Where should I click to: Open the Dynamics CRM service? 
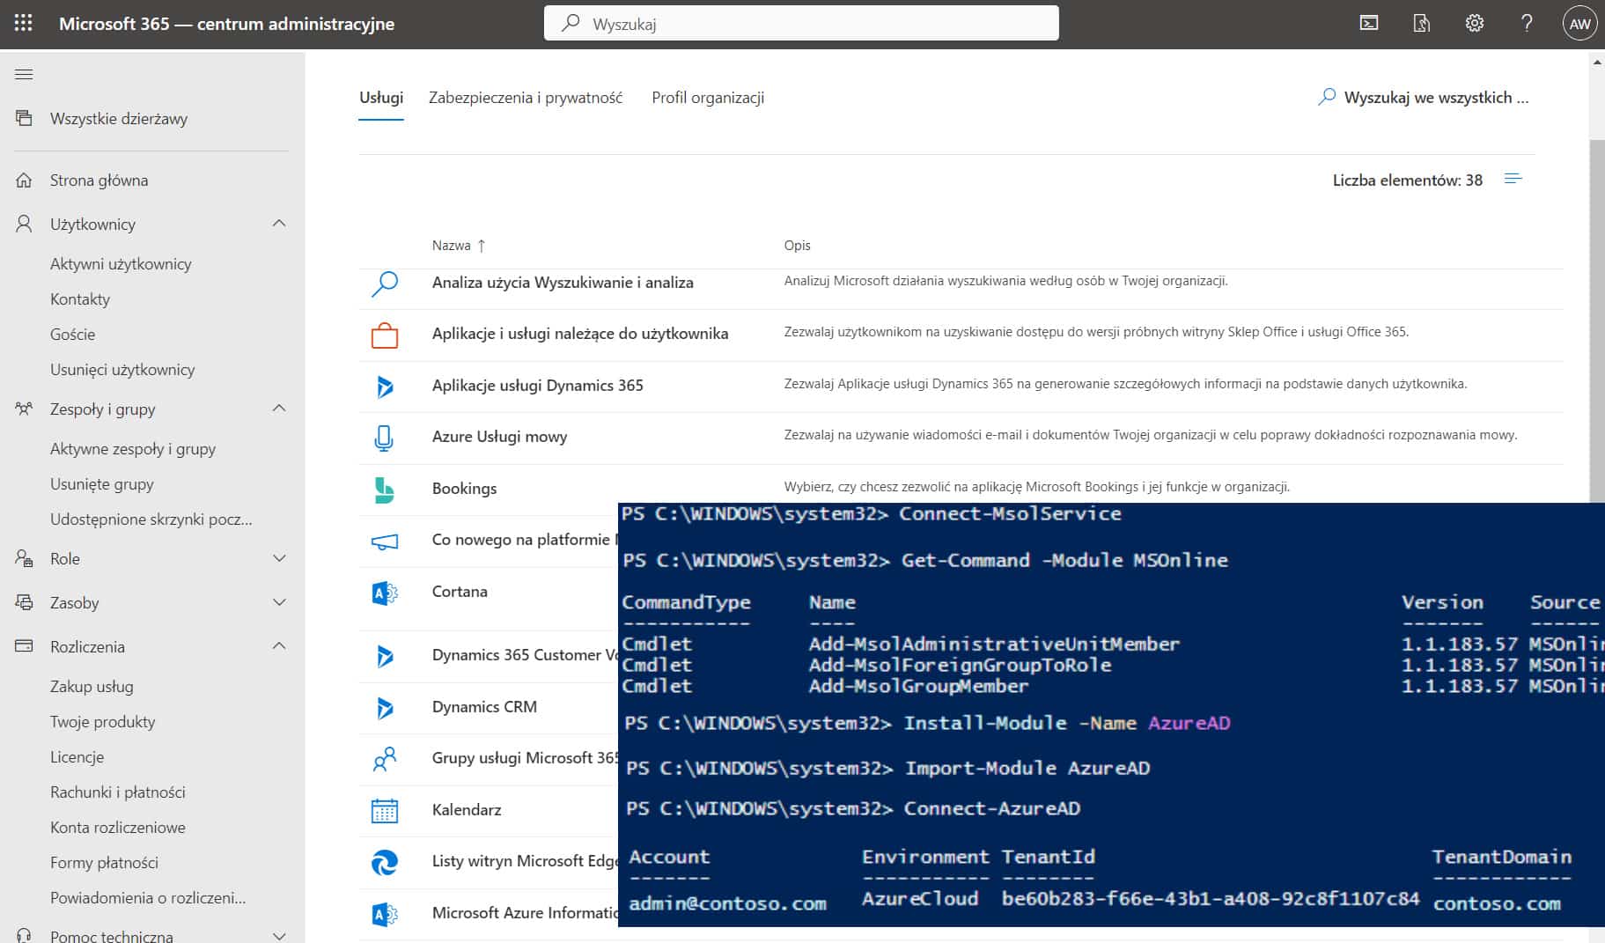click(484, 707)
